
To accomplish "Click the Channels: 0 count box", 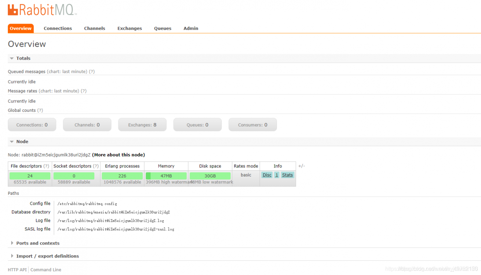I will click(87, 125).
